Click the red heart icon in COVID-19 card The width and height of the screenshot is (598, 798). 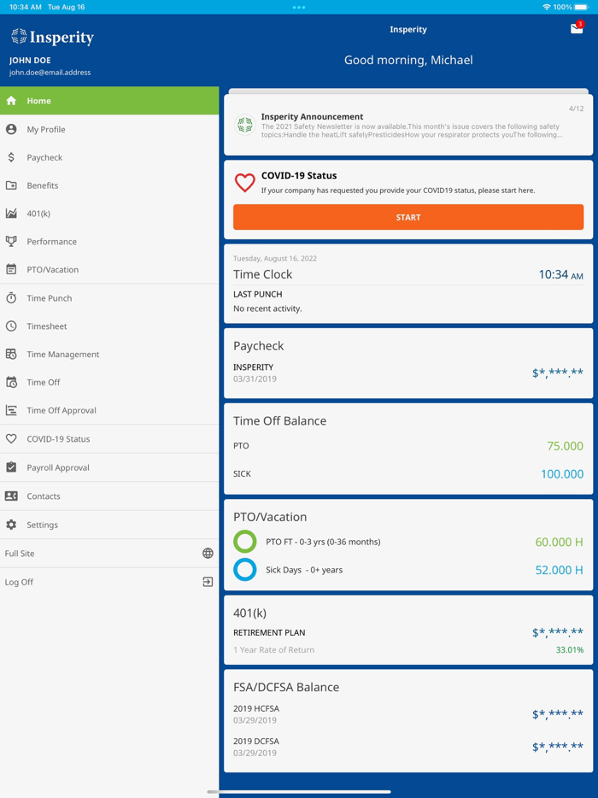pyautogui.click(x=245, y=183)
